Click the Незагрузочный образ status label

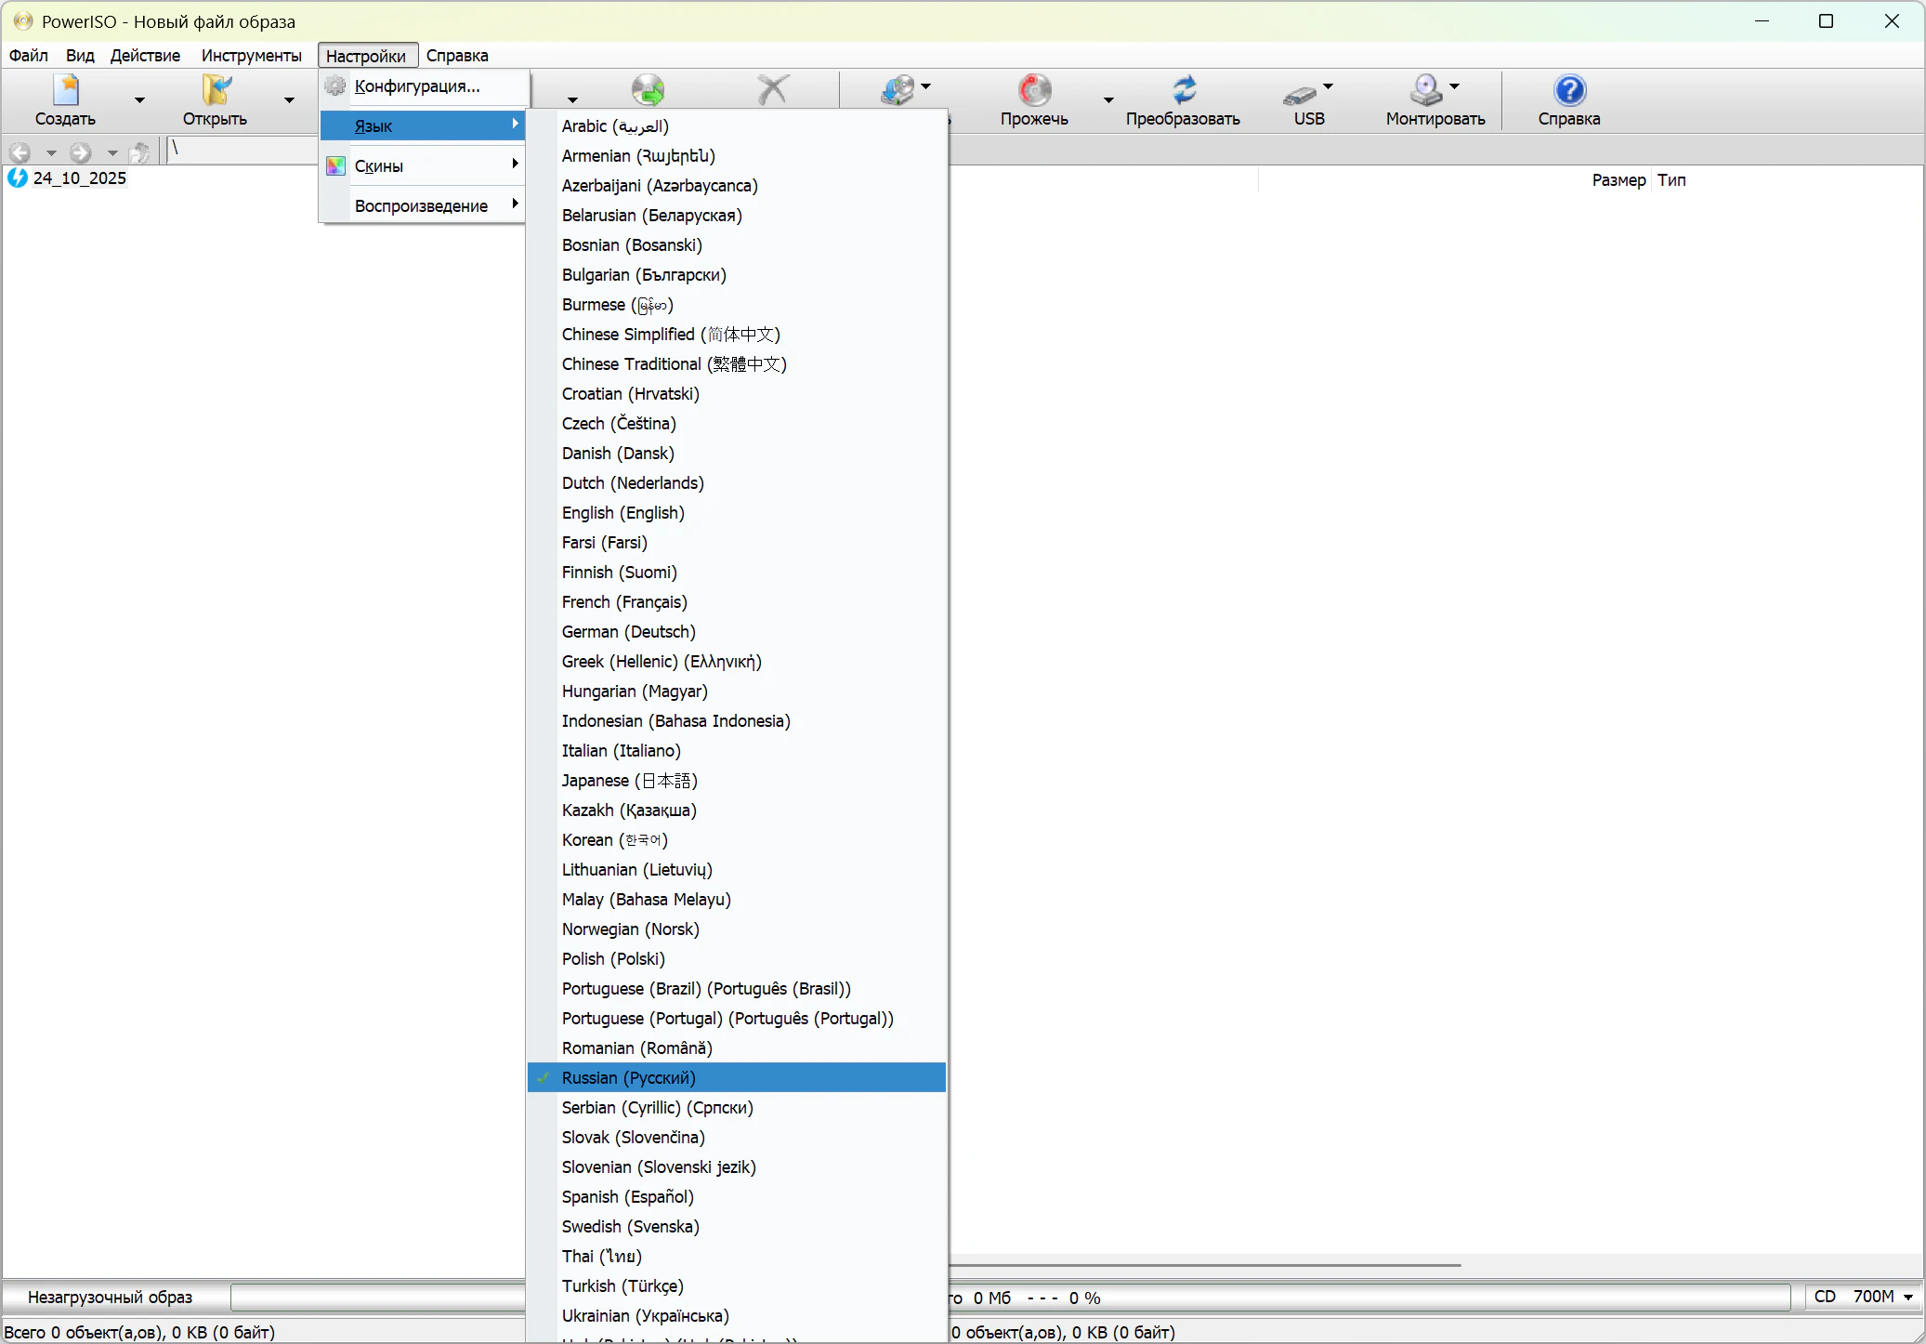[x=110, y=1297]
